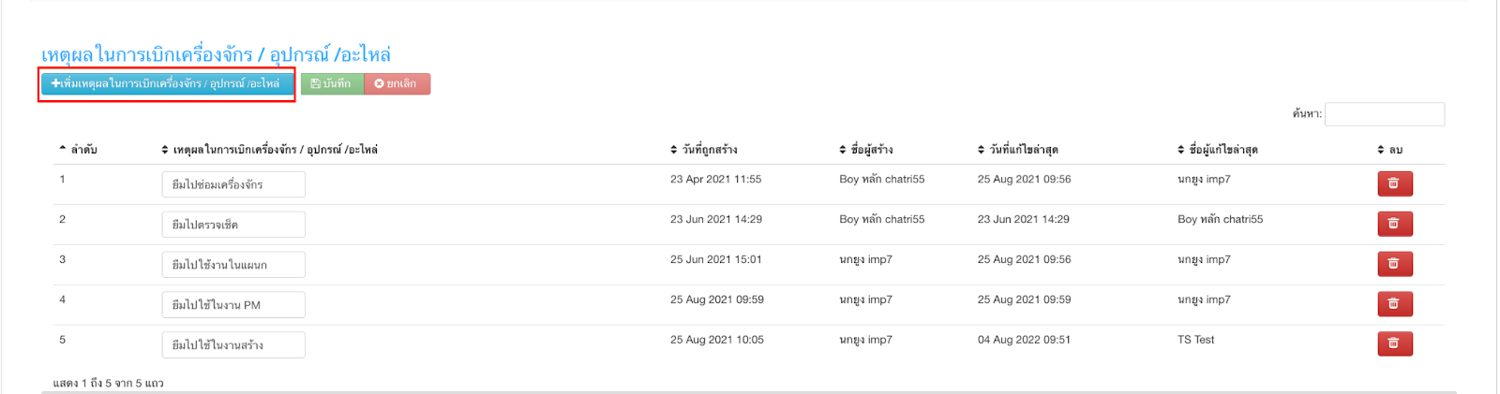Sort by the ลำดับ column header
Screen dimensions: 1500x394
click(x=78, y=150)
